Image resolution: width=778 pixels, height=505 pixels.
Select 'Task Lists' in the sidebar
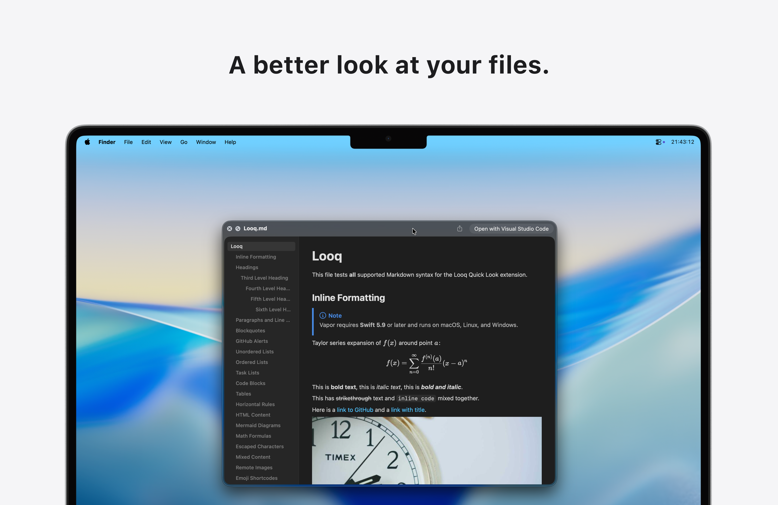pos(247,372)
